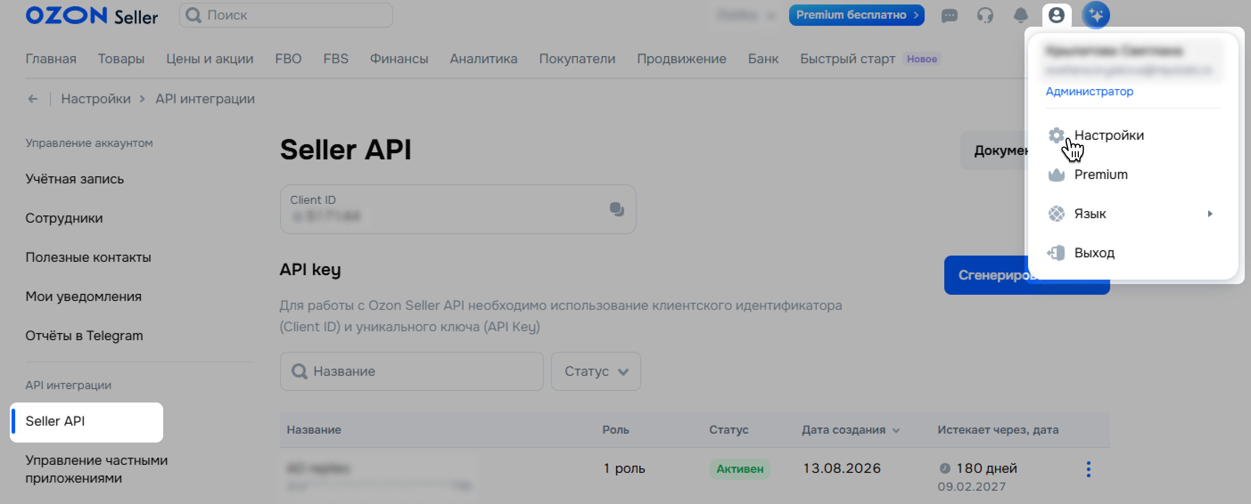Viewport: 1251px width, 504px height.
Task: Open the Финансы section
Action: pyautogui.click(x=399, y=59)
